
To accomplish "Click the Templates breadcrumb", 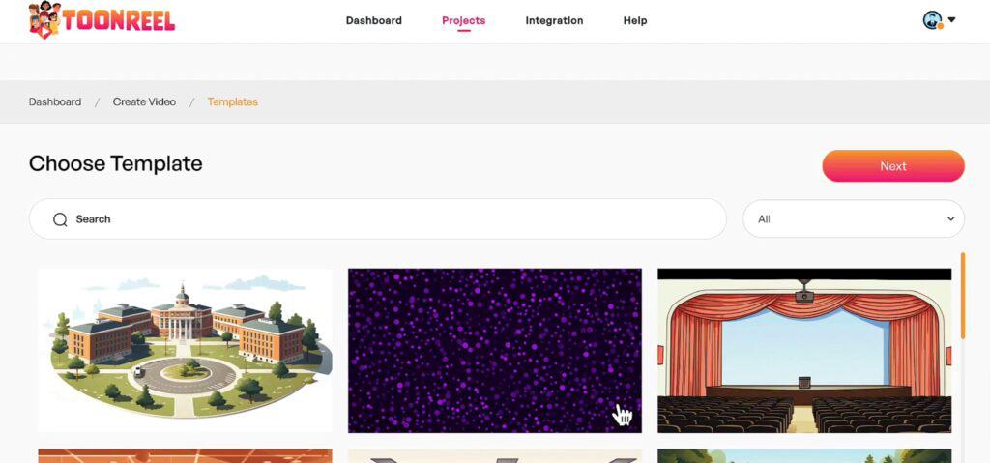I will point(232,101).
